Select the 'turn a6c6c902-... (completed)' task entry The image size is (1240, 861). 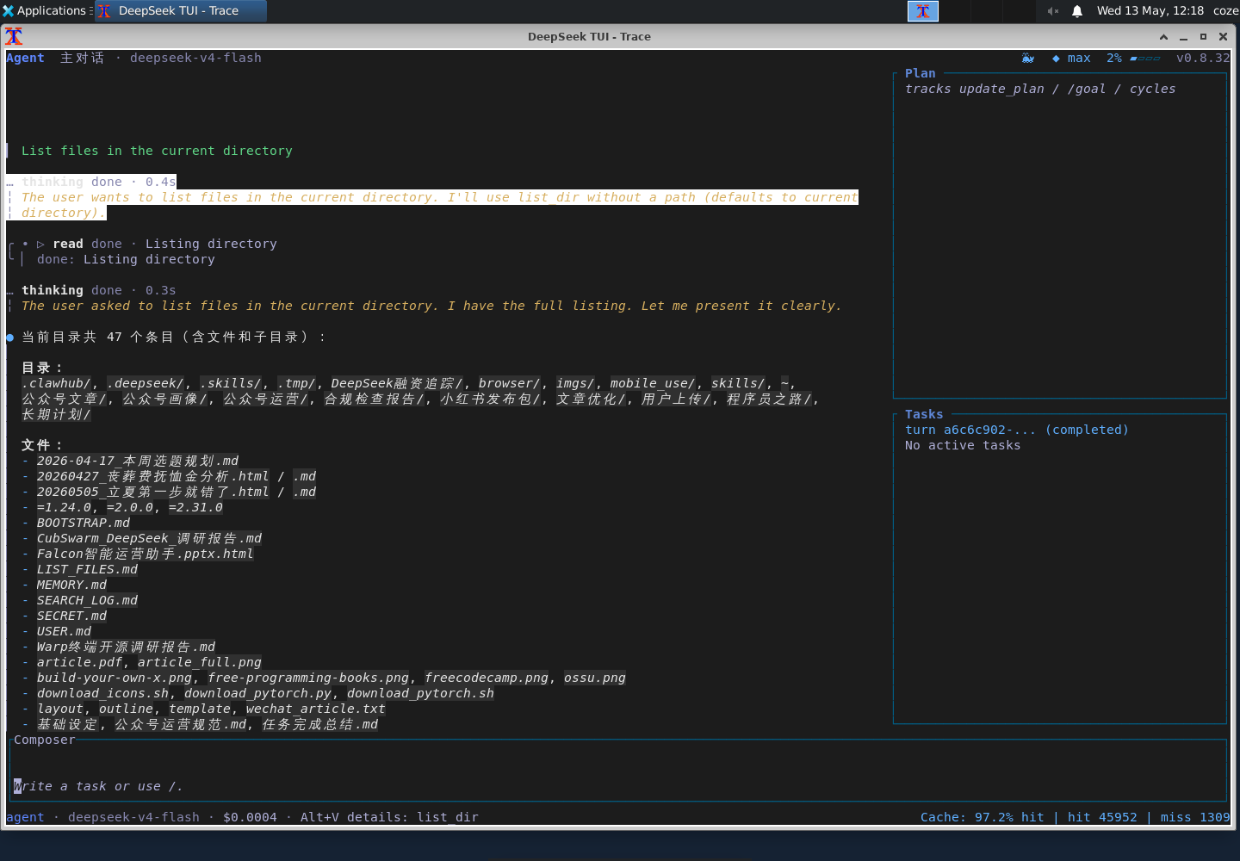point(1017,430)
